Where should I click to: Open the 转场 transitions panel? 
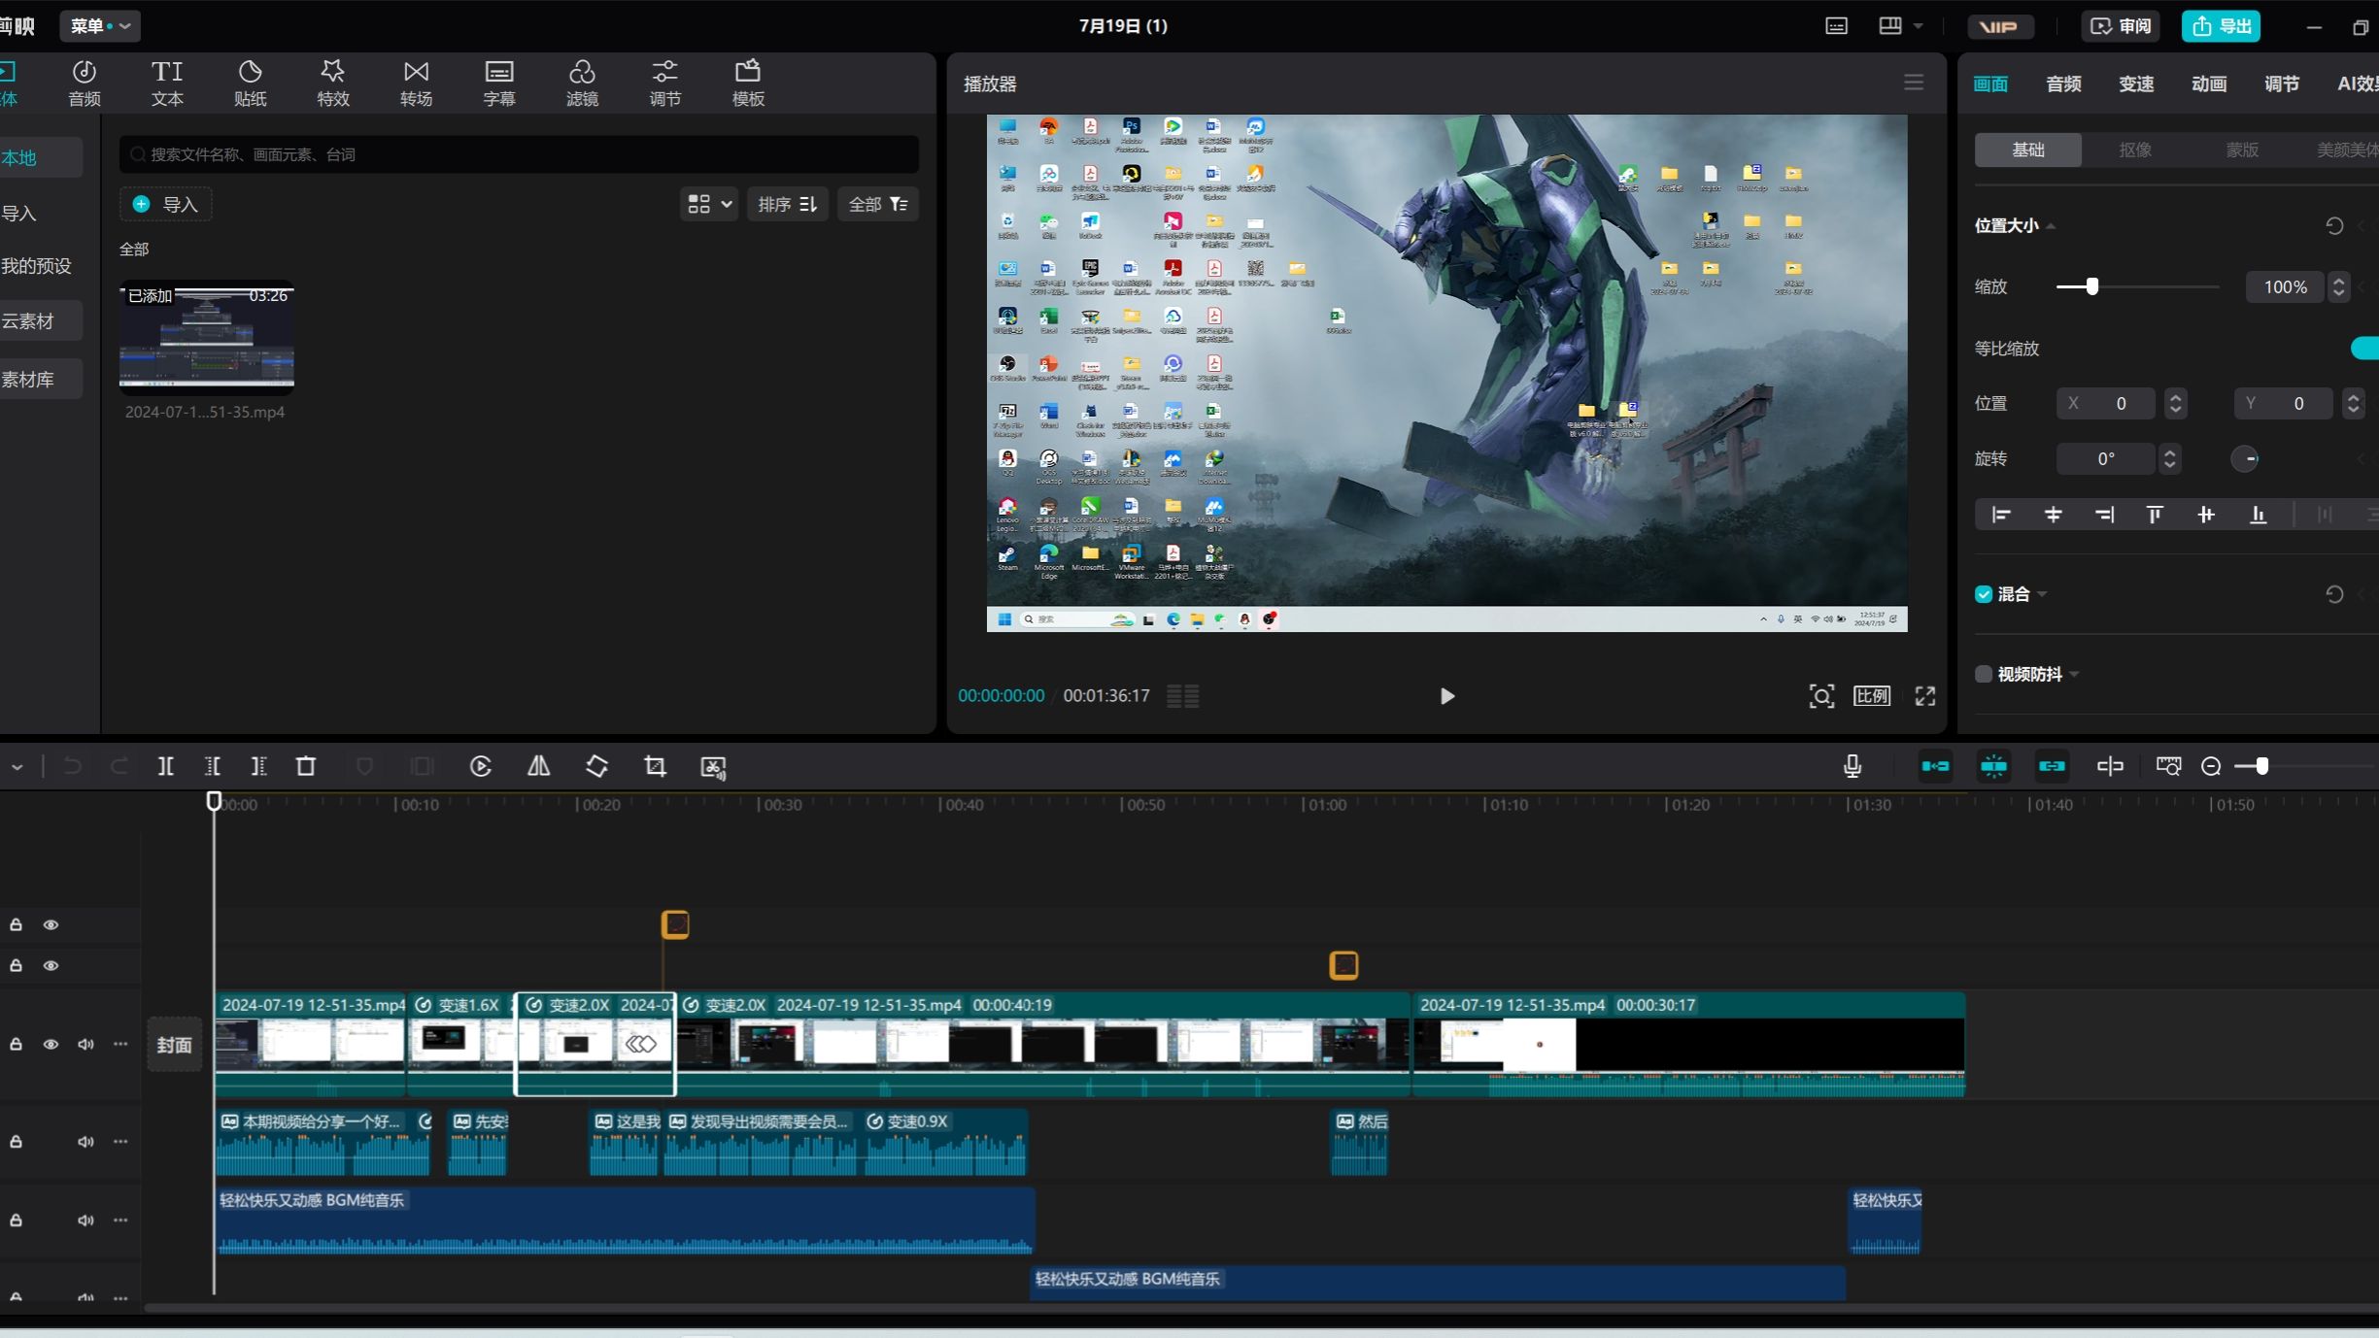click(416, 84)
